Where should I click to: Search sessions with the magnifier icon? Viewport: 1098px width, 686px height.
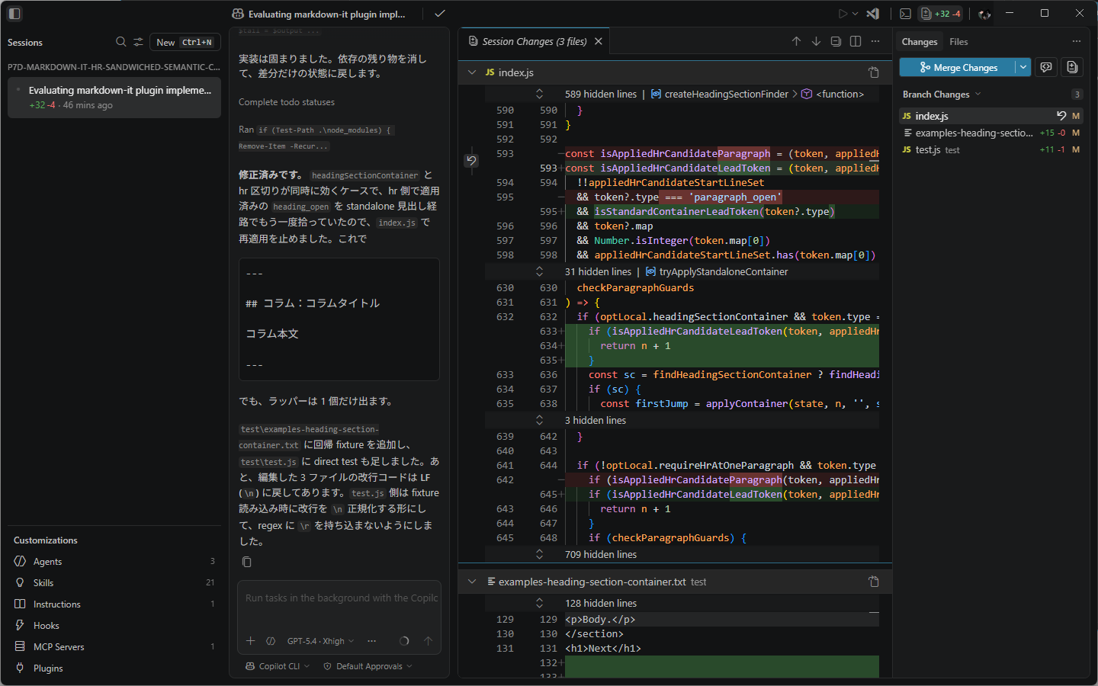pyautogui.click(x=120, y=42)
